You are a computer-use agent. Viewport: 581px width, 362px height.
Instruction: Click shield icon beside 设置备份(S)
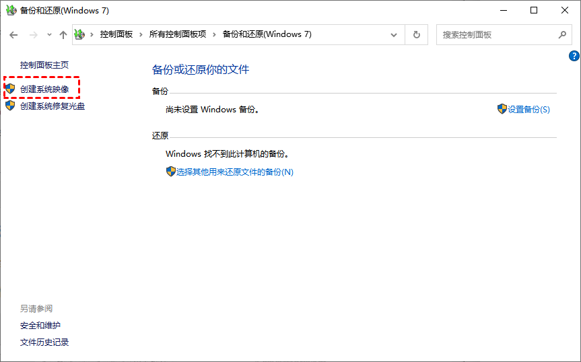coord(502,109)
